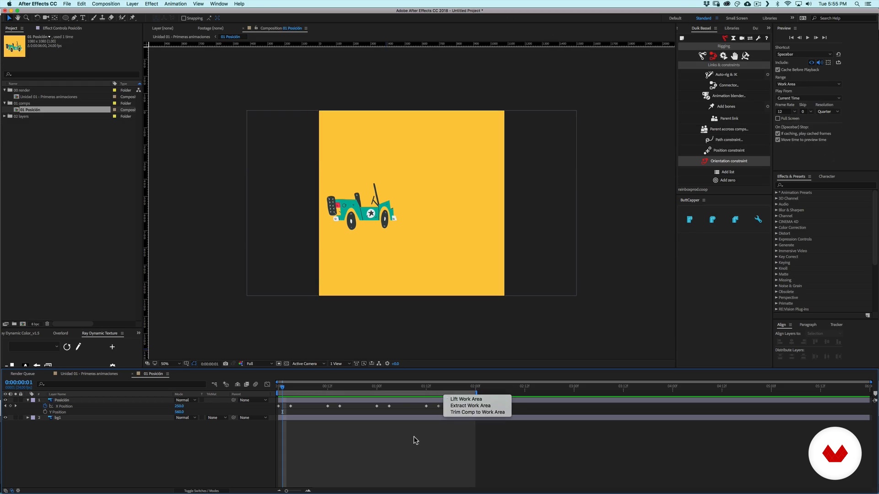Choose Trim Comp to Work Area

477,412
